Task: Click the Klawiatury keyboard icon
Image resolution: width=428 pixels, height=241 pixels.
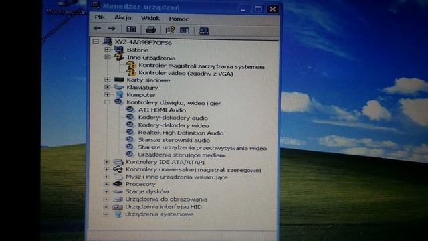Action: tap(119, 87)
